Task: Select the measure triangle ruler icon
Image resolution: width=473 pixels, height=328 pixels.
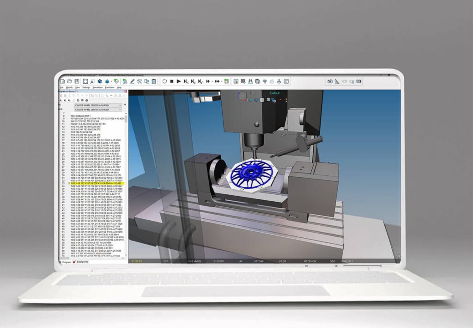Action: (x=337, y=81)
